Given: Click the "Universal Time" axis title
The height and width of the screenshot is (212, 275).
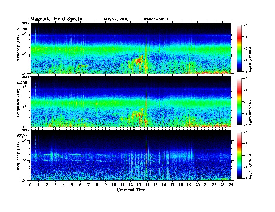Looking at the screenshot, I should coord(131,190).
